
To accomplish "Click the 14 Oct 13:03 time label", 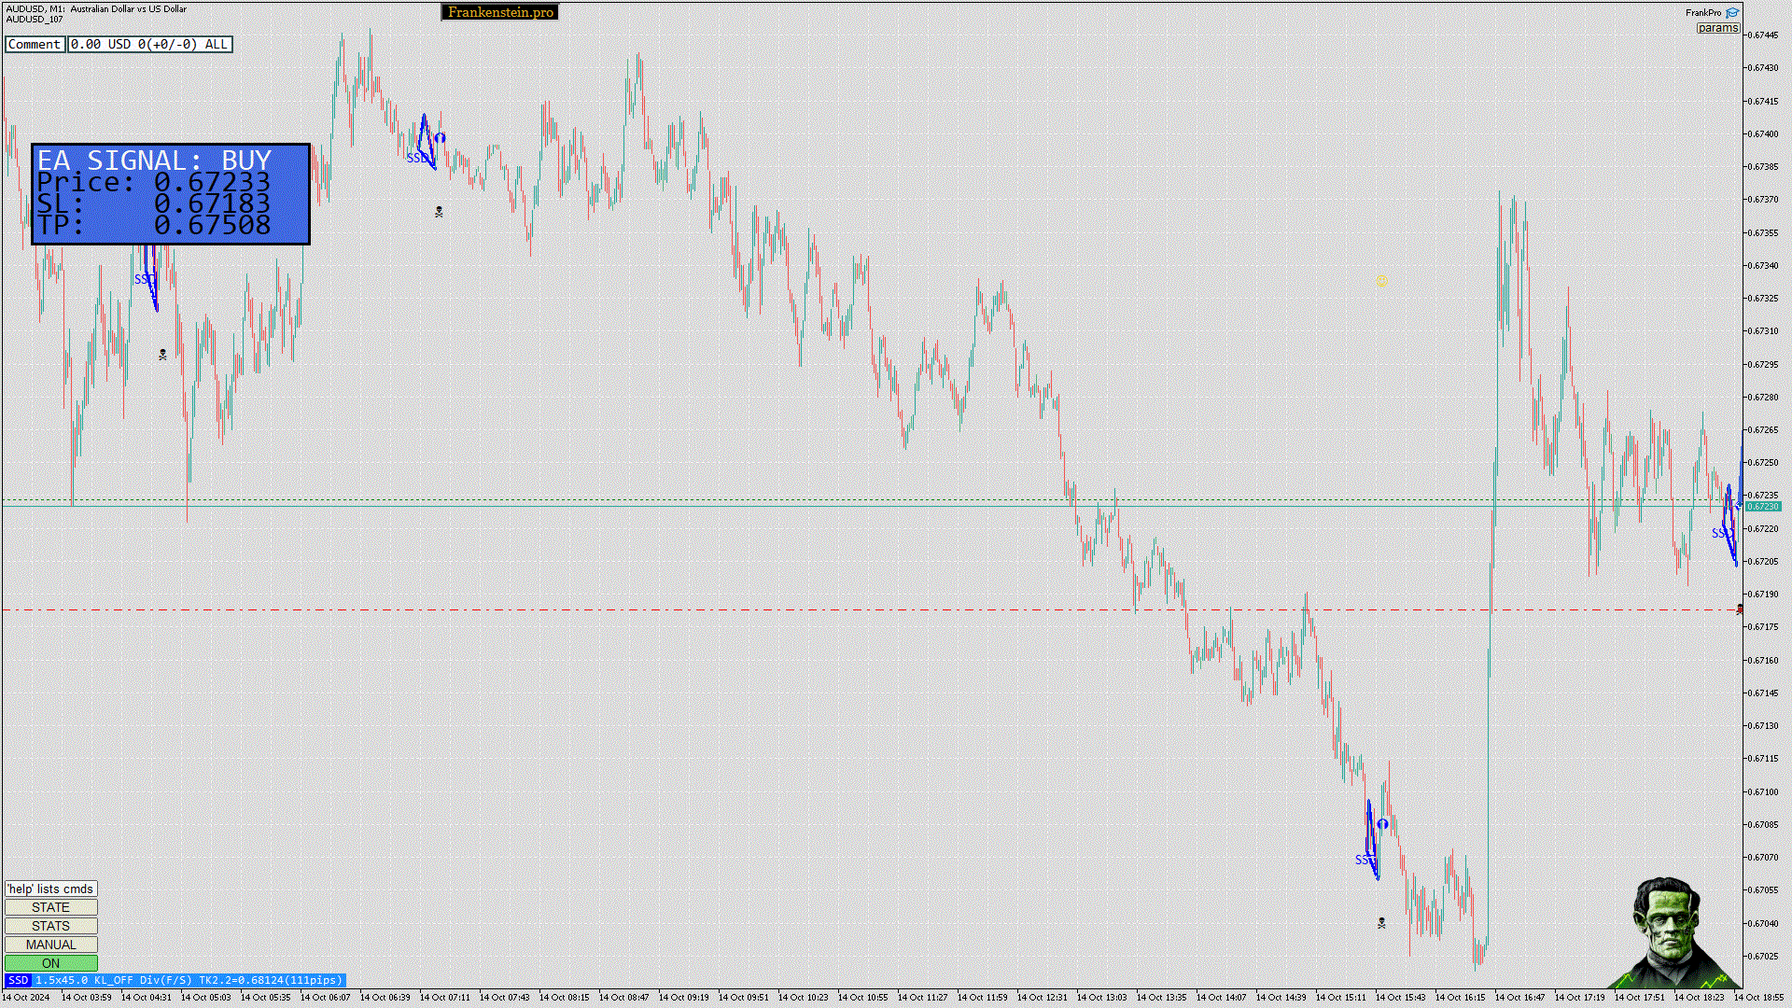I will tap(1102, 997).
